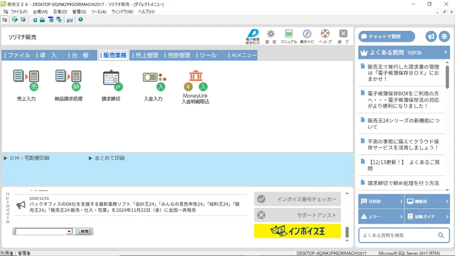Image resolution: width=455 pixels, height=256 pixels.
Task: Open the 操作ナビ compass icon
Action: 307,35
